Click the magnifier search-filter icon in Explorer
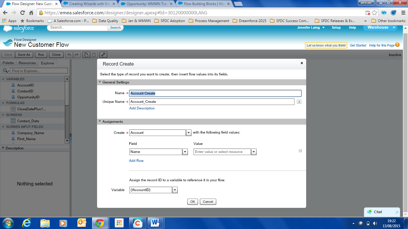Screen dimensions: 408x229 coord(5,71)
